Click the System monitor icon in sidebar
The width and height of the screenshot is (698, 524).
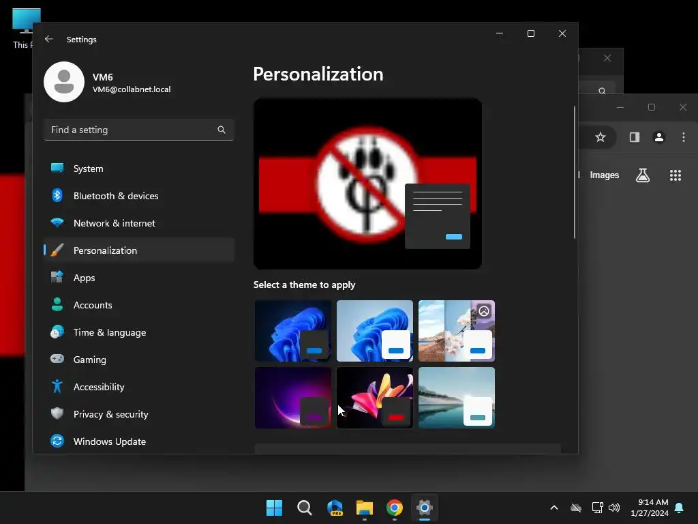tap(57, 168)
